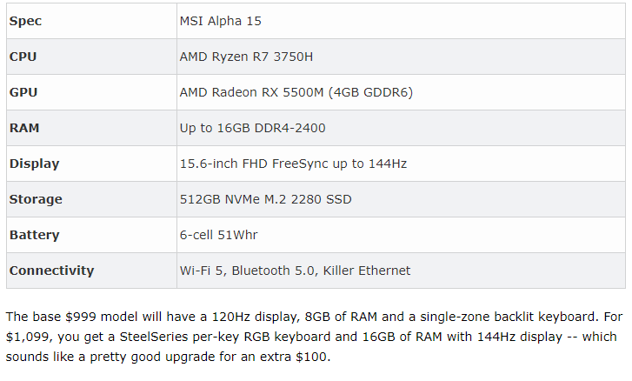This screenshot has height=381, width=632.
Task: Click the Storage row label
Action: [36, 199]
